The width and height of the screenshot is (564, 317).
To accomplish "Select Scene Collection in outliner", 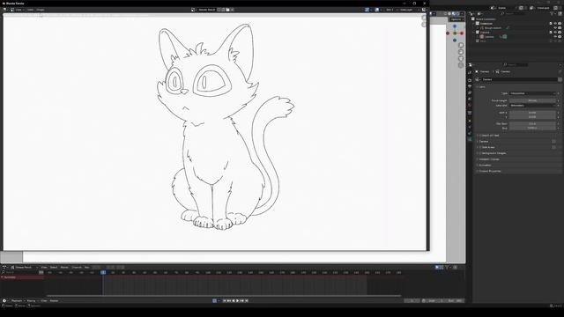I will pos(486,19).
